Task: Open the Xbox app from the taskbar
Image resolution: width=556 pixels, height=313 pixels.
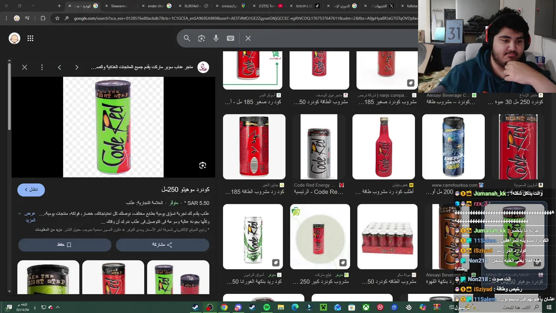Action: pyautogui.click(x=366, y=307)
